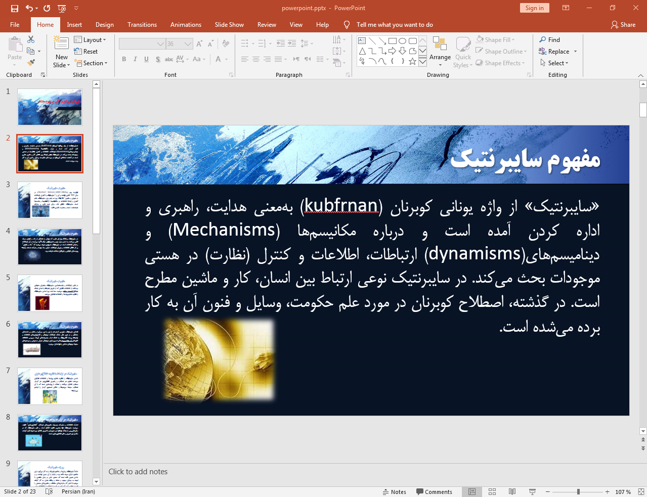Screen dimensions: 647x497
Task: Toggle Align Left paragraph alignment
Action: tap(244, 59)
